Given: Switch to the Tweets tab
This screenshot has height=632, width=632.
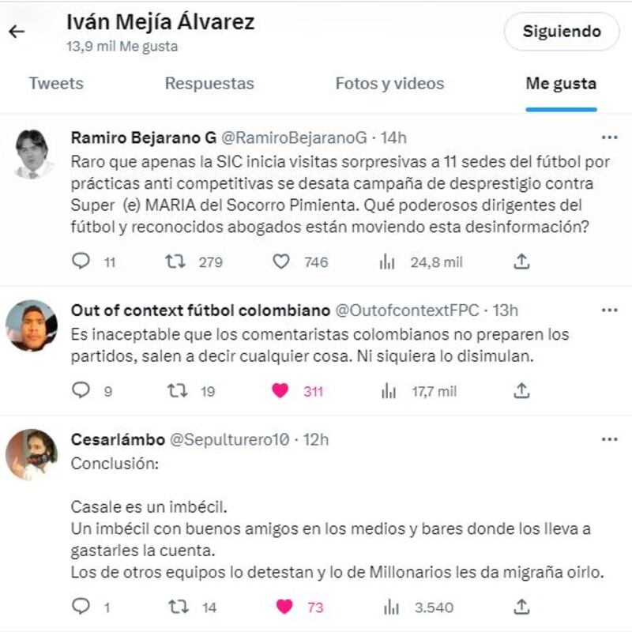Looking at the screenshot, I should [56, 84].
